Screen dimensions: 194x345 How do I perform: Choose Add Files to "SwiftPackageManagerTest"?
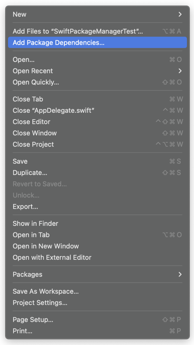pyautogui.click(x=97, y=31)
